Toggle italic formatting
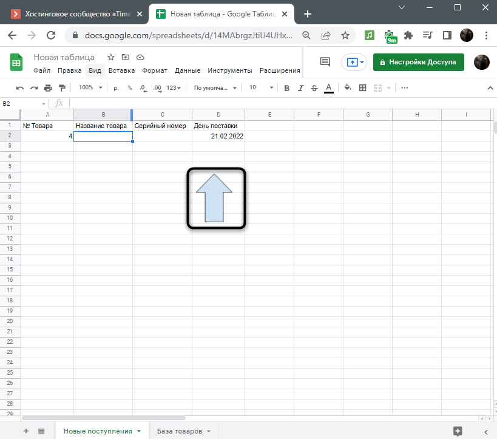This screenshot has width=497, height=439. [300, 87]
